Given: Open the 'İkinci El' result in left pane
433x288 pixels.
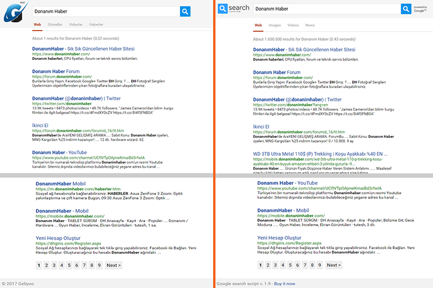Looking at the screenshot, I should click(x=40, y=125).
